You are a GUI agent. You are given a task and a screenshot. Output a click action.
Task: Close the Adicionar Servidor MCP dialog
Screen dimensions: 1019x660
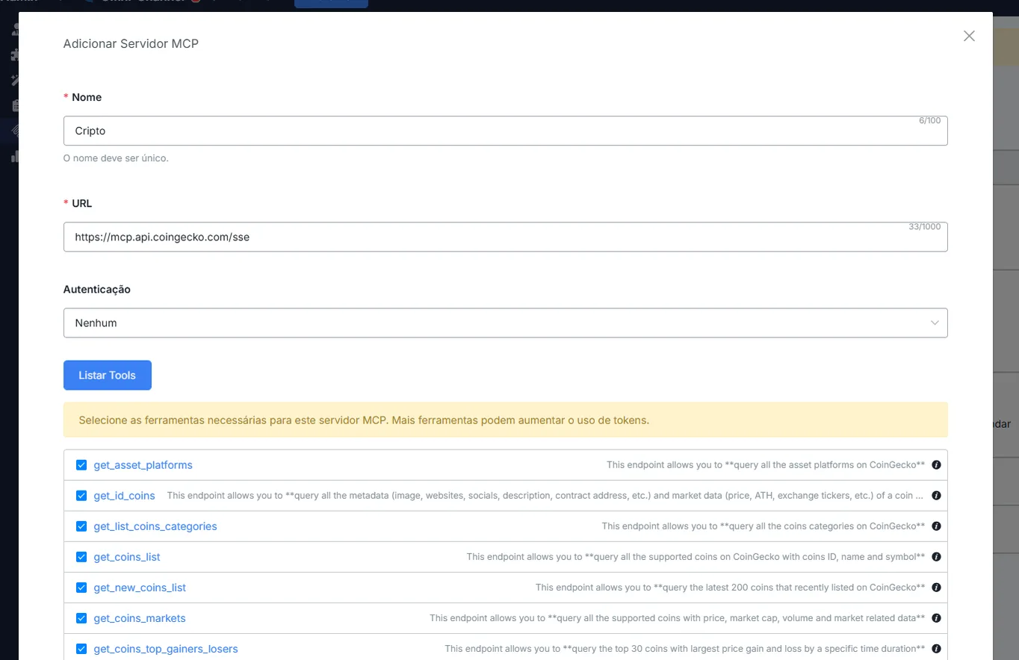tap(969, 36)
